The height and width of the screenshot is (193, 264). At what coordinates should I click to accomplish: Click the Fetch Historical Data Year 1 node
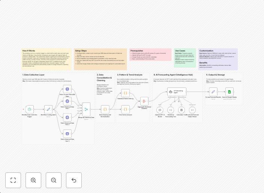coord(67,101)
